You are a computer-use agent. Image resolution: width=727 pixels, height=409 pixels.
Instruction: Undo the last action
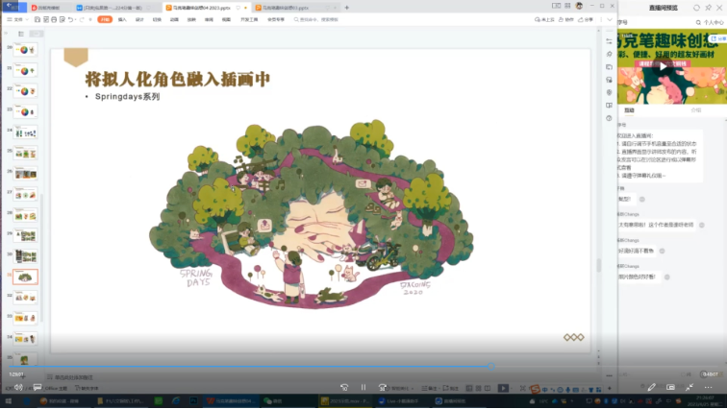click(71, 19)
